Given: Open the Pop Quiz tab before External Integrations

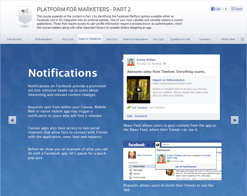Looking at the screenshot, I should [112, 39].
